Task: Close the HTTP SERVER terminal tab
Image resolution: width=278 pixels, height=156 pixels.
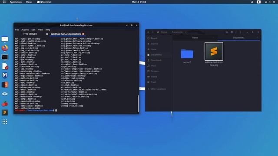Action: point(47,34)
